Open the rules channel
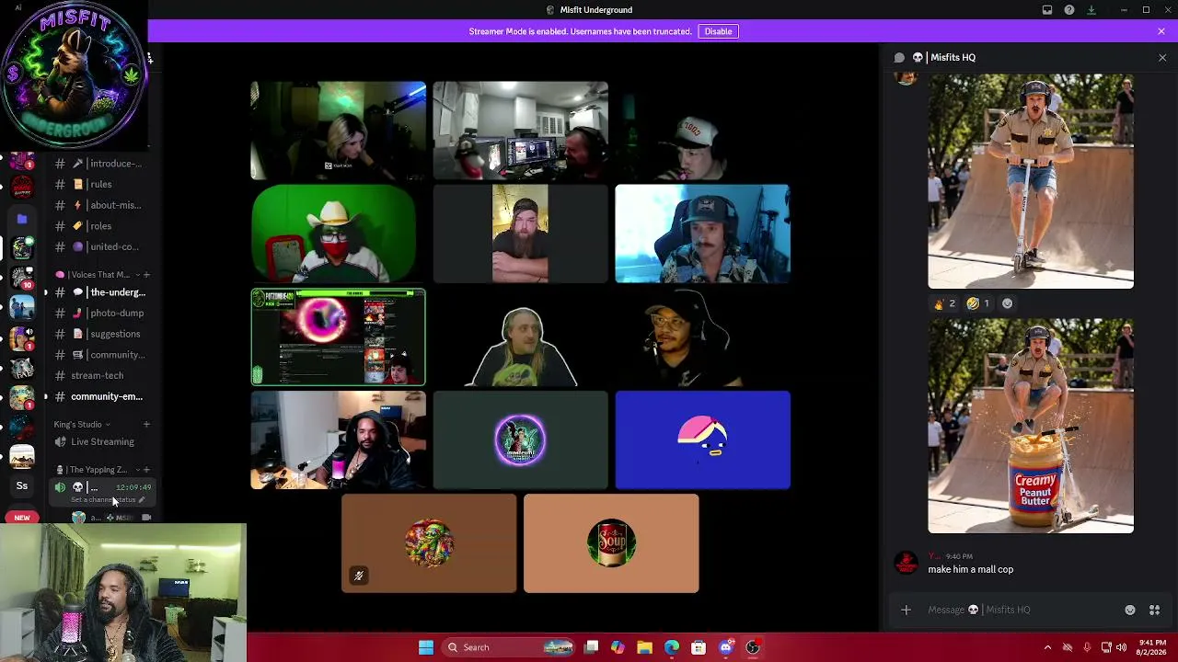Viewport: 1178px width, 662px height. [103, 184]
